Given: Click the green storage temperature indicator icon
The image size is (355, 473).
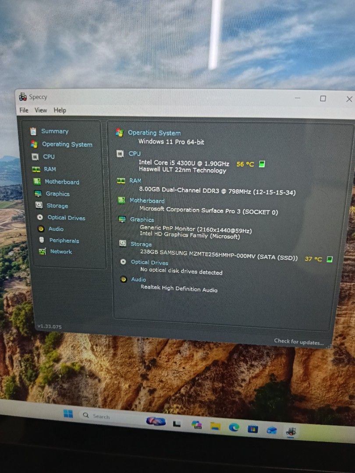Looking at the screenshot, I should [x=330, y=259].
